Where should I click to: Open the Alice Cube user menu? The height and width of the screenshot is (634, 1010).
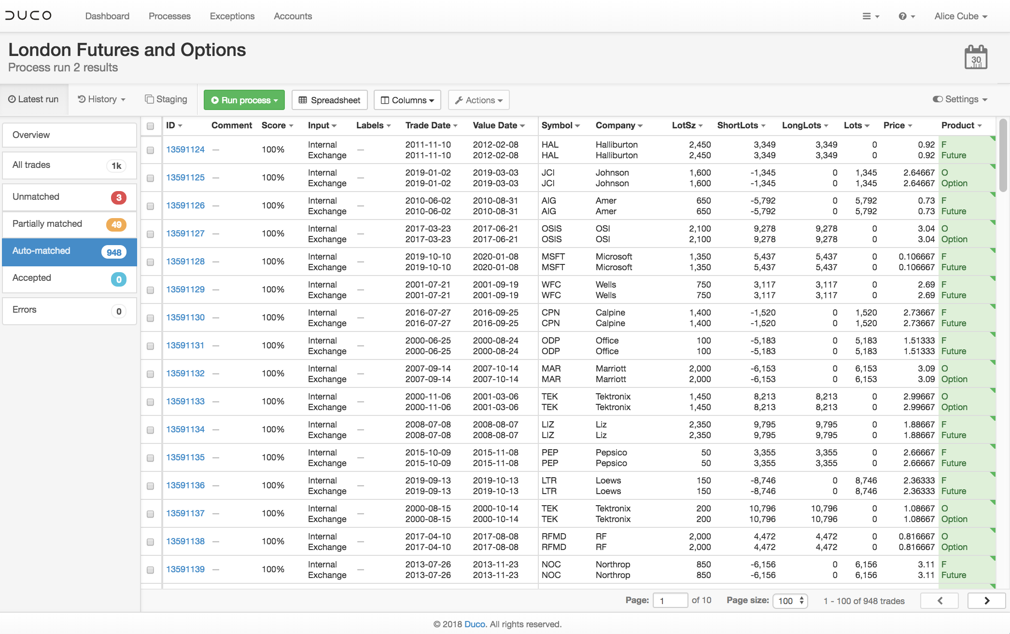click(x=961, y=16)
